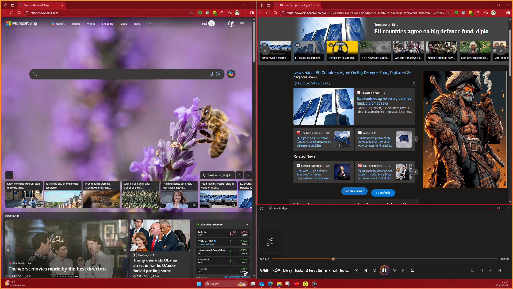Toggle repeat mode in Media Player
513x289 pixels.
(412, 270)
